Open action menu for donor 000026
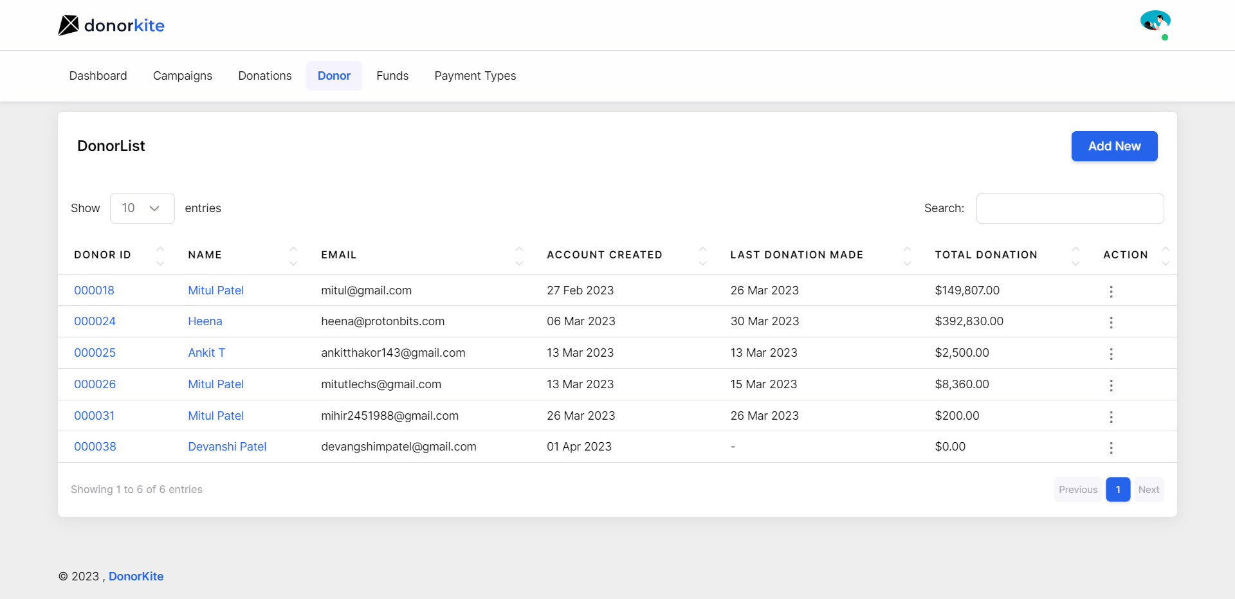Image resolution: width=1235 pixels, height=599 pixels. [1111, 385]
